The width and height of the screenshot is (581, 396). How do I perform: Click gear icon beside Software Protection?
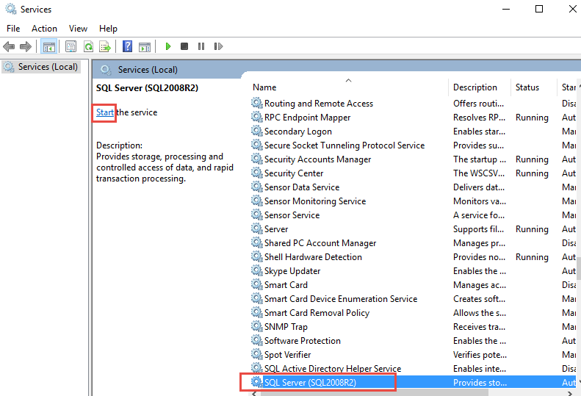[x=257, y=340]
